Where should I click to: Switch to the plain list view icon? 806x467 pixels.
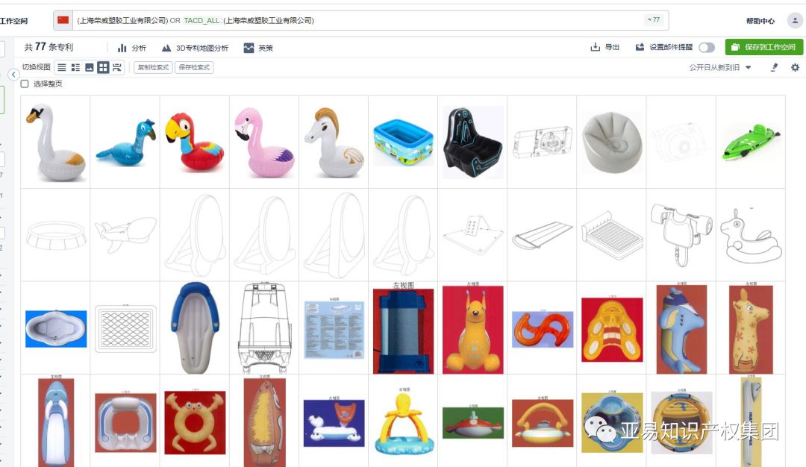click(x=62, y=67)
